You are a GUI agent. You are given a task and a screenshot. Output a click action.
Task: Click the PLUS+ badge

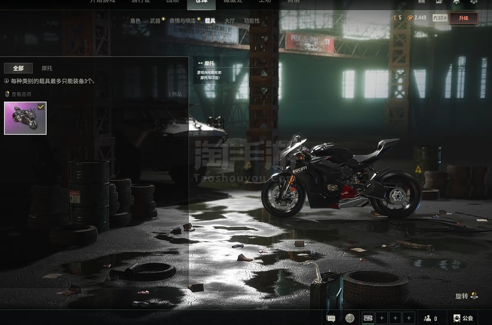[x=440, y=18]
